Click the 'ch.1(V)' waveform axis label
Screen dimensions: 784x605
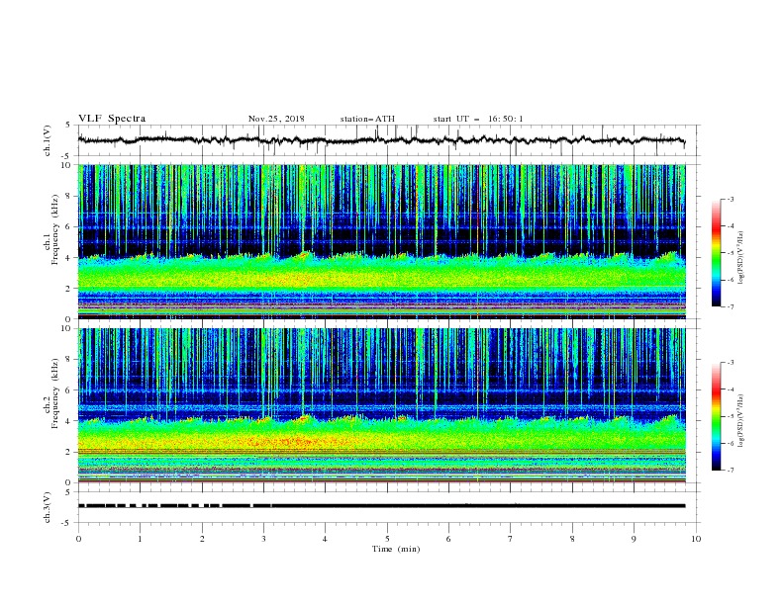[48, 140]
